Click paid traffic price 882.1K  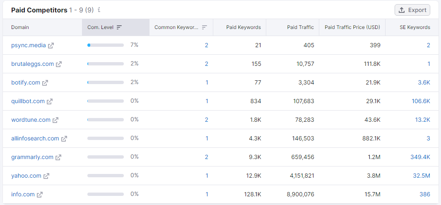371,138
